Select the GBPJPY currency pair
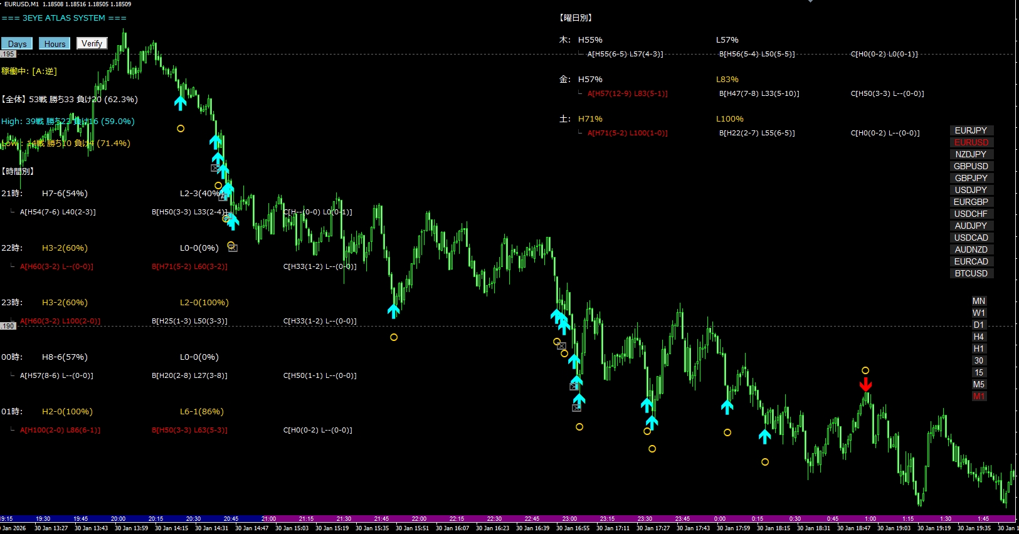The height and width of the screenshot is (534, 1019). (x=971, y=178)
